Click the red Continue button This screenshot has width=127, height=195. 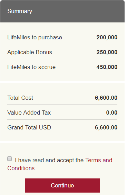(x=62, y=185)
